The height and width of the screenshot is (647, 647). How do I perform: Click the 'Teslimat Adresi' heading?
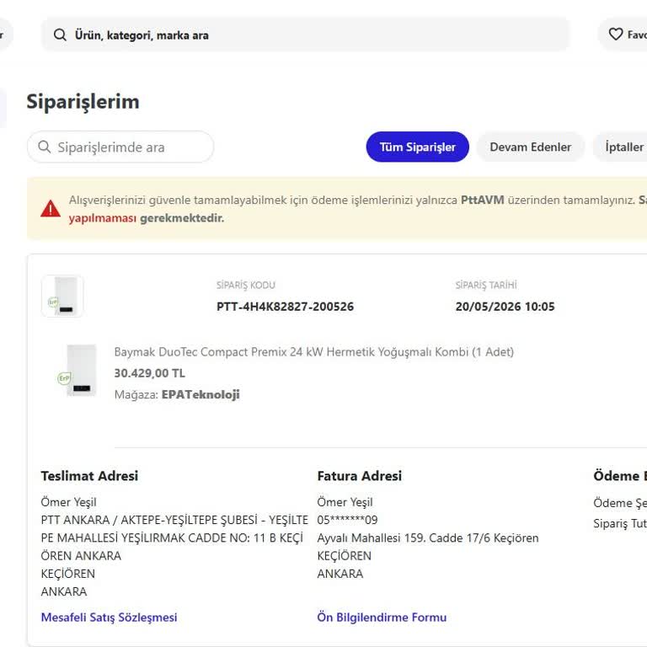[89, 476]
